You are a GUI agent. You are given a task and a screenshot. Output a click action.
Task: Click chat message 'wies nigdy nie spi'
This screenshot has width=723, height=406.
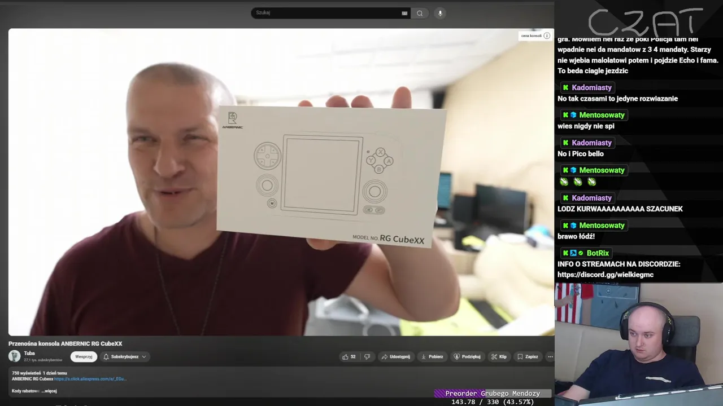coord(586,126)
